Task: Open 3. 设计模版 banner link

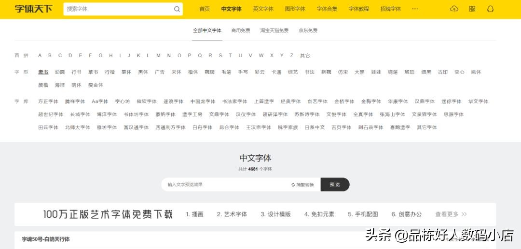Action: [275, 214]
